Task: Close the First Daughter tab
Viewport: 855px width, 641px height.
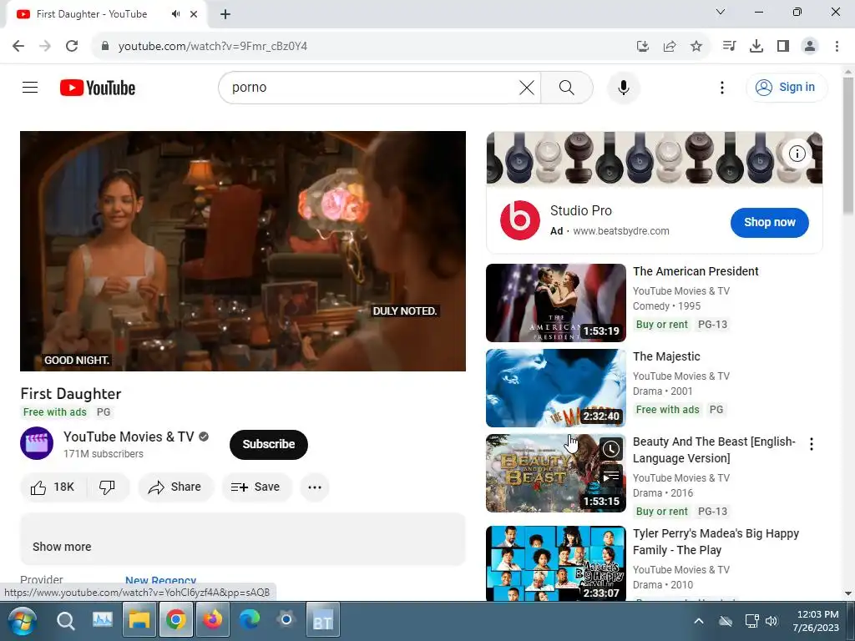Action: 194,14
